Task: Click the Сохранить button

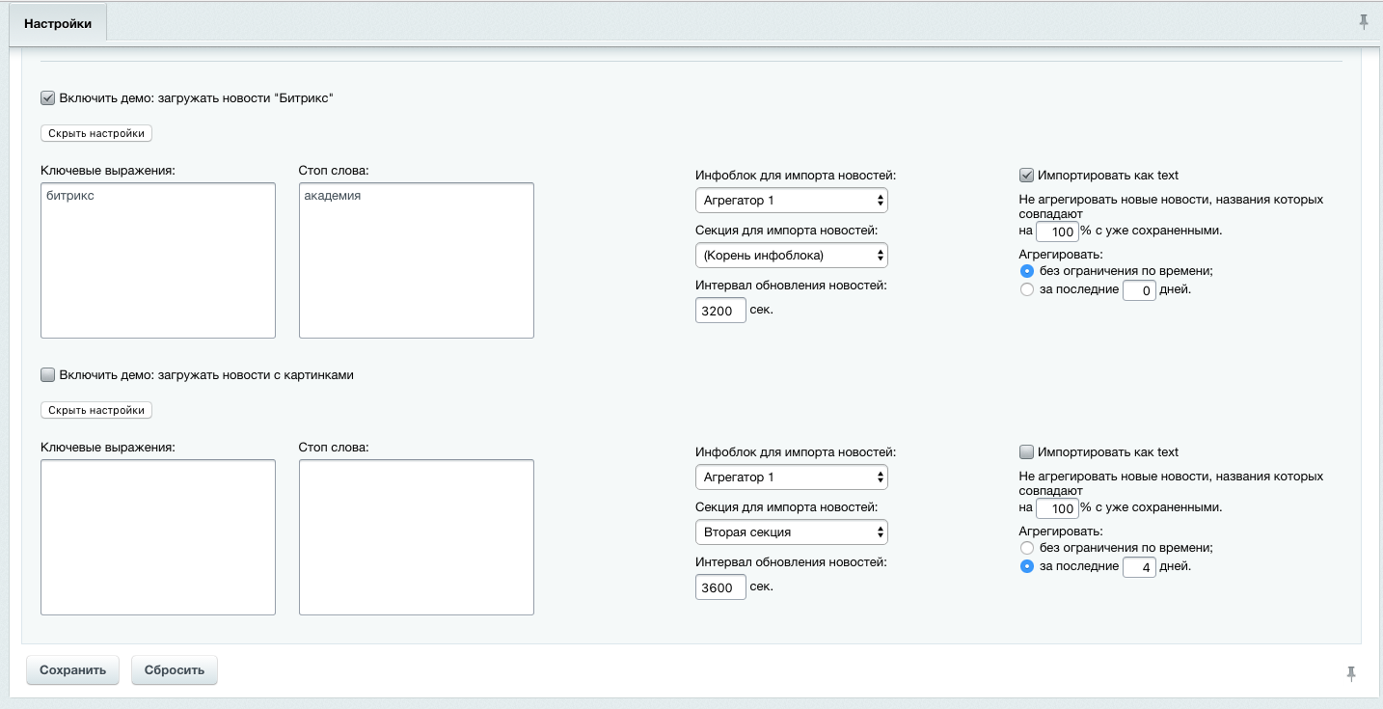Action: click(x=72, y=670)
